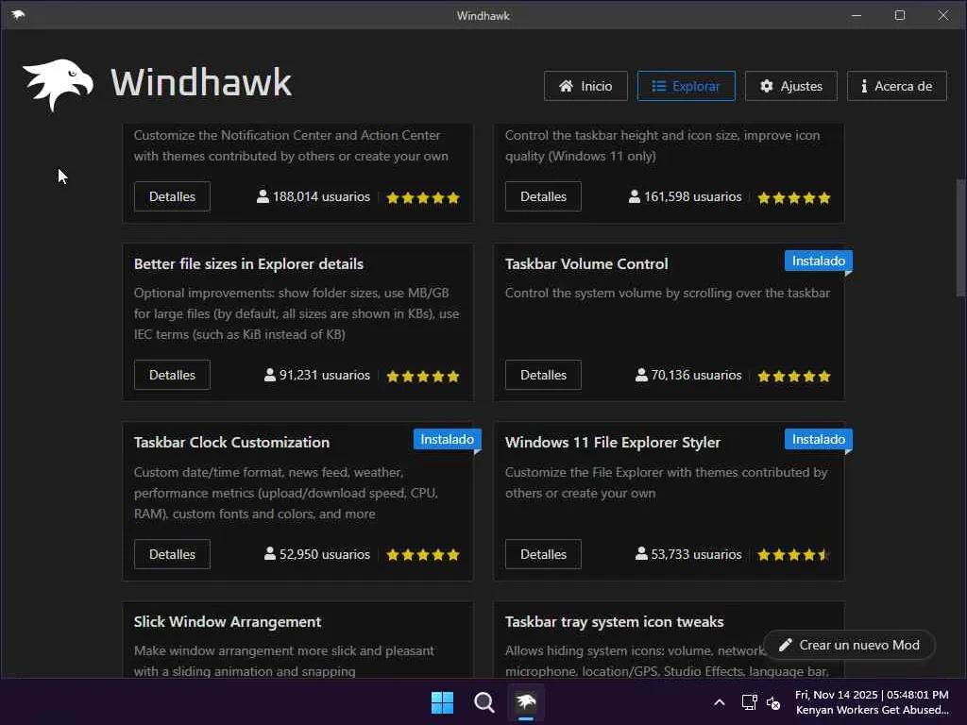Click the user icon next to 91,231 usuarios
This screenshot has height=725, width=967.
click(269, 375)
